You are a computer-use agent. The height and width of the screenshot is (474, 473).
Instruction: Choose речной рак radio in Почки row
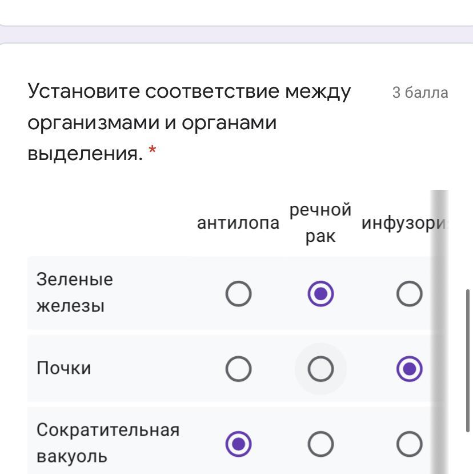point(320,369)
